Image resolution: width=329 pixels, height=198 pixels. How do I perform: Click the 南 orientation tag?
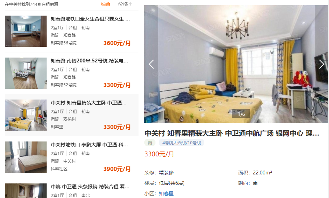[x=150, y=143]
